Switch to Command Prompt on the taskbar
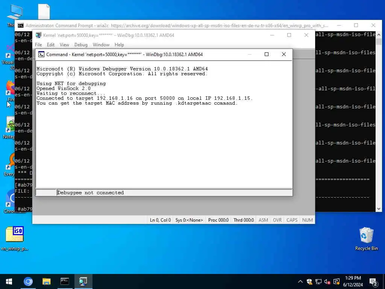Image resolution: width=385 pixels, height=289 pixels. pyautogui.click(x=65, y=281)
